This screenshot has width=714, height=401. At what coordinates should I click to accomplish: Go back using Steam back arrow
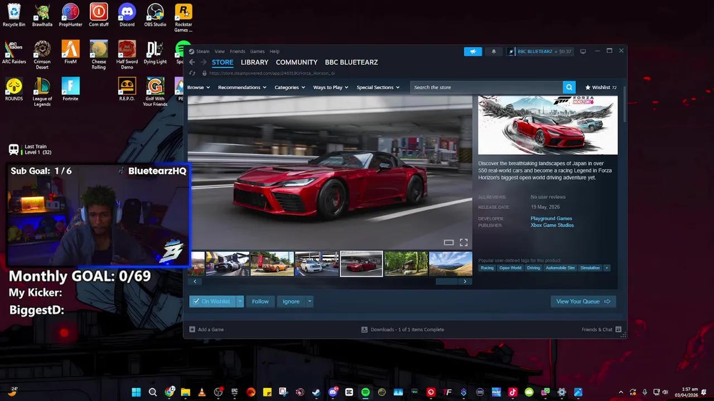(x=192, y=62)
